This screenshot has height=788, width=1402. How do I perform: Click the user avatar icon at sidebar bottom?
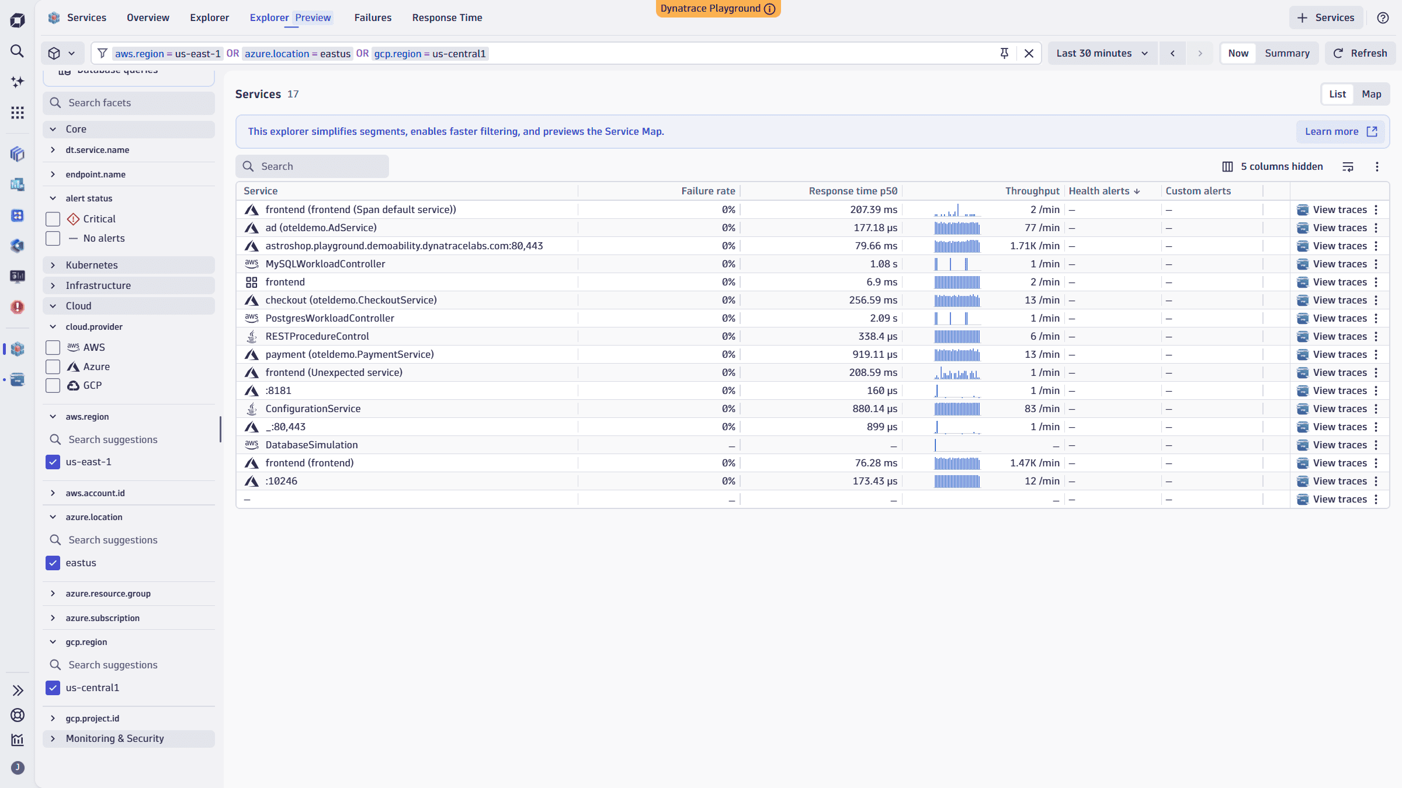click(x=18, y=768)
